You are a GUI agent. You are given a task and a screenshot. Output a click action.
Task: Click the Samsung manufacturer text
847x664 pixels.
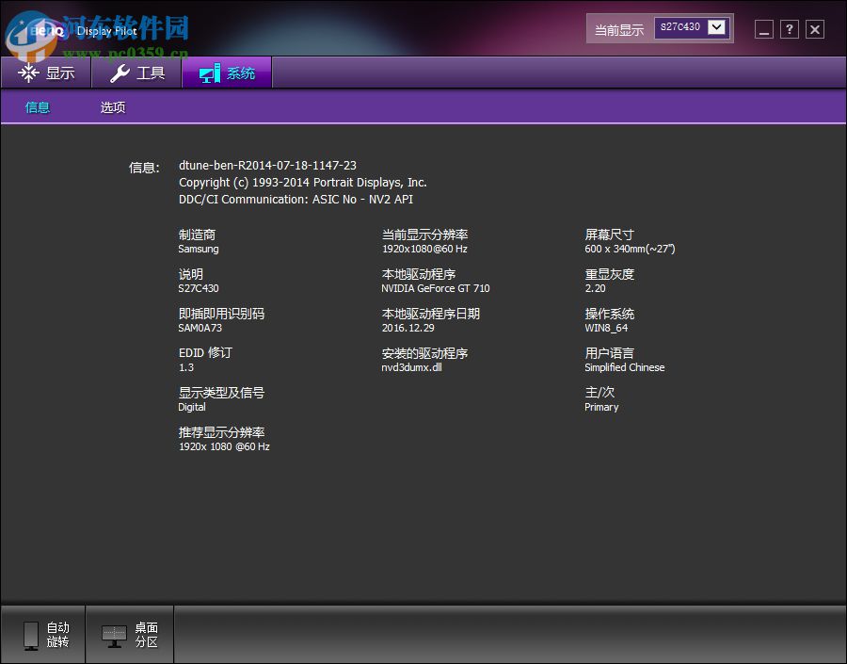(x=198, y=249)
